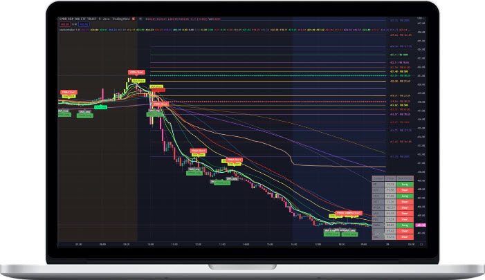This screenshot has width=485, height=280.
Task: Click the 16:00 label on time axis
Action: pyautogui.click(x=293, y=243)
